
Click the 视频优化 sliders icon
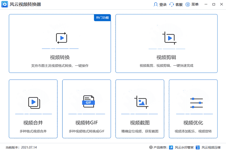coord(196,103)
